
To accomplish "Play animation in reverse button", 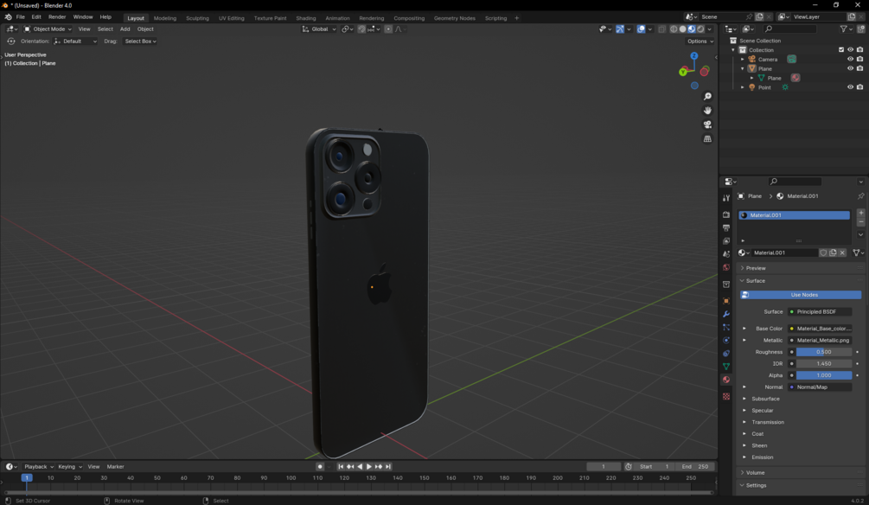I will [x=360, y=467].
